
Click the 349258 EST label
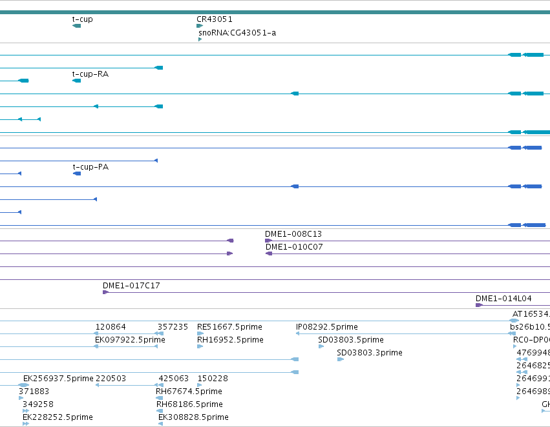38,404
